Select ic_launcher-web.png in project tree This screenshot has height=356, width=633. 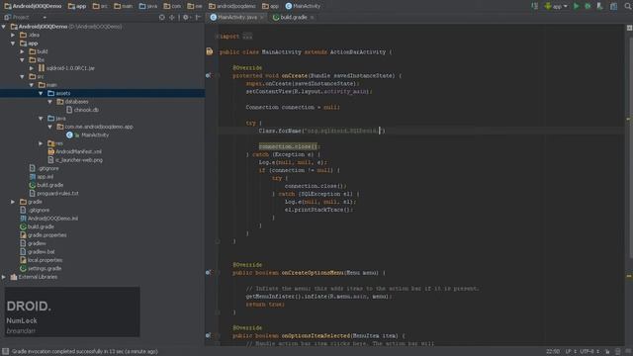coord(75,160)
